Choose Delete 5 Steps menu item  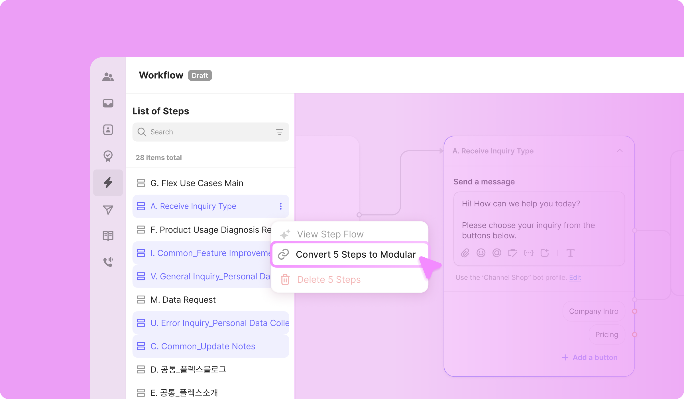click(329, 280)
